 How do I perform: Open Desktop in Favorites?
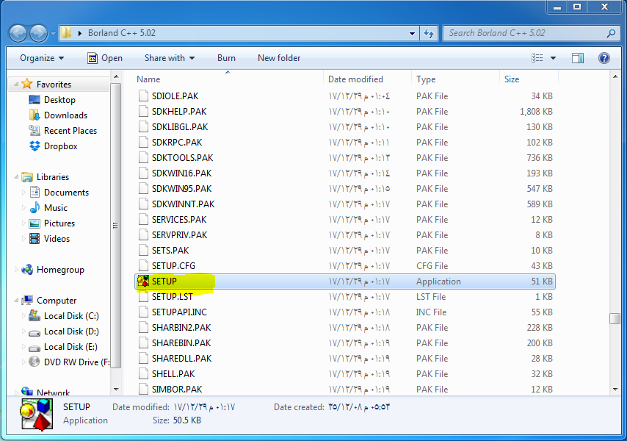click(x=59, y=100)
